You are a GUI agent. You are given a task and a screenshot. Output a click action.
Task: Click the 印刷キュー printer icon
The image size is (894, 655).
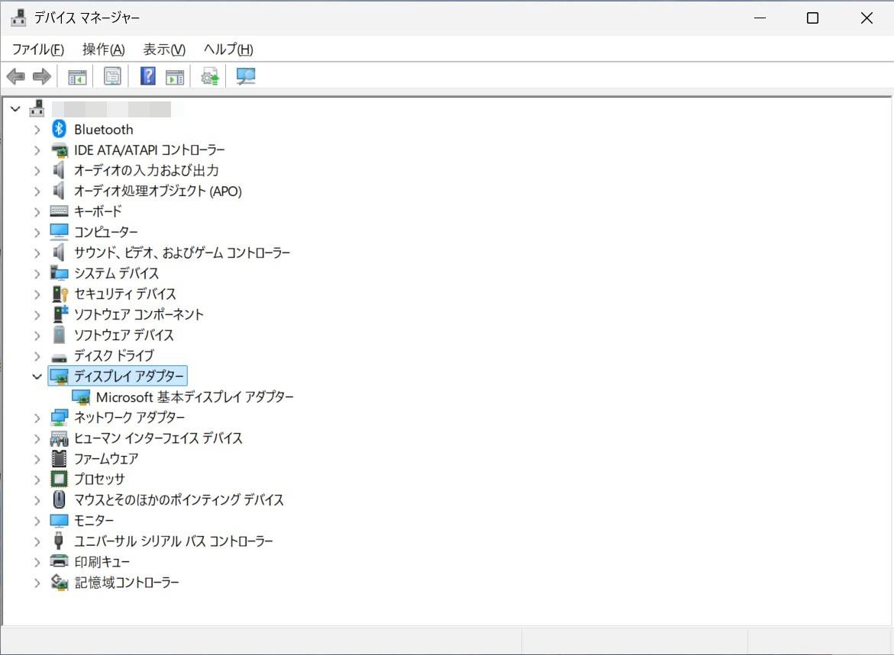[60, 561]
